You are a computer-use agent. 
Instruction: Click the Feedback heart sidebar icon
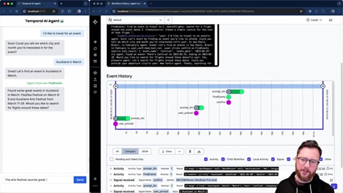pos(95,92)
